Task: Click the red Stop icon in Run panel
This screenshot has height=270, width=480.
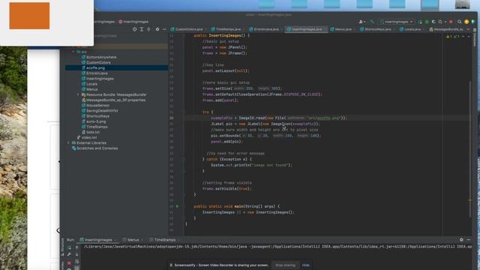Action: [69, 262]
